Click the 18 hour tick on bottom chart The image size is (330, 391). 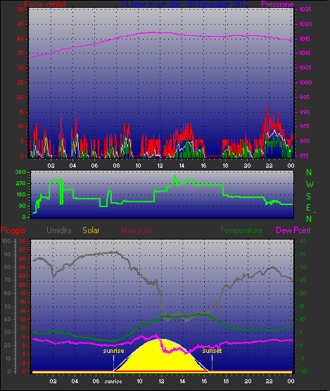pos(226,381)
